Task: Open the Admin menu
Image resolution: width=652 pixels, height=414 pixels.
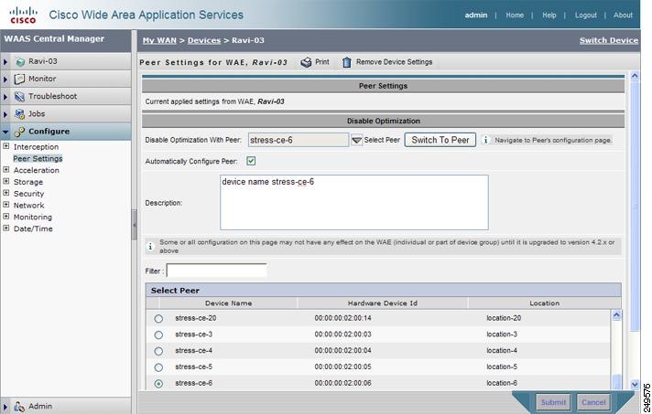Action: [40, 406]
